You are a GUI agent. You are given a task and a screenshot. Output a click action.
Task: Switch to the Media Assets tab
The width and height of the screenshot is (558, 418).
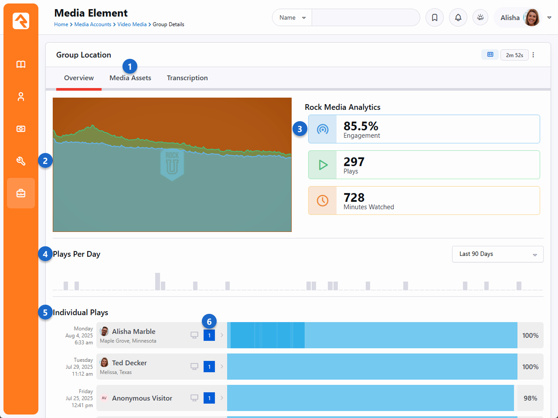point(130,78)
